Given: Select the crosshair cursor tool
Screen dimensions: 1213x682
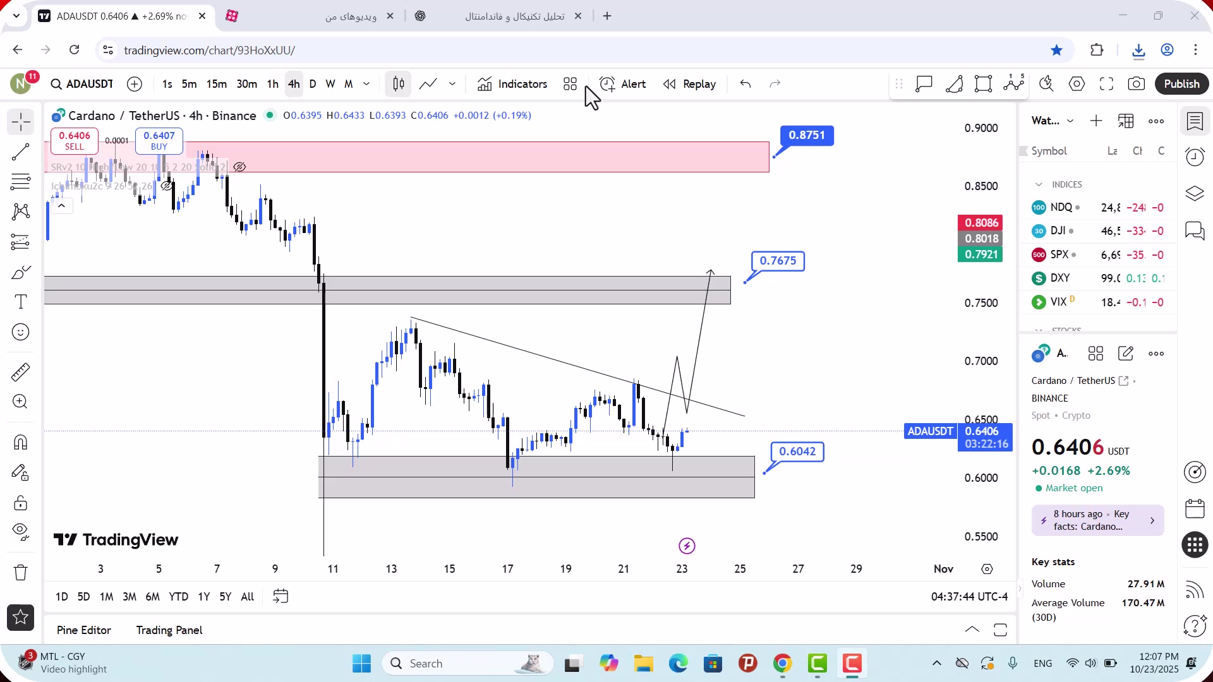Looking at the screenshot, I should (21, 122).
